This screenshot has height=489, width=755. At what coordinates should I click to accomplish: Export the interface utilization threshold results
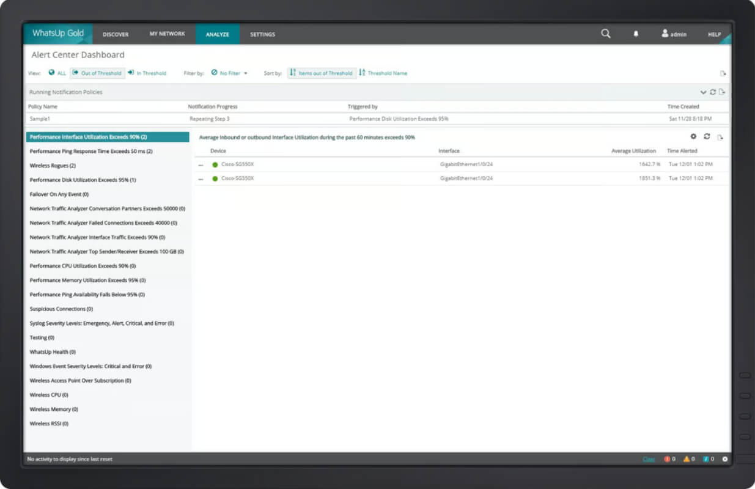click(720, 138)
